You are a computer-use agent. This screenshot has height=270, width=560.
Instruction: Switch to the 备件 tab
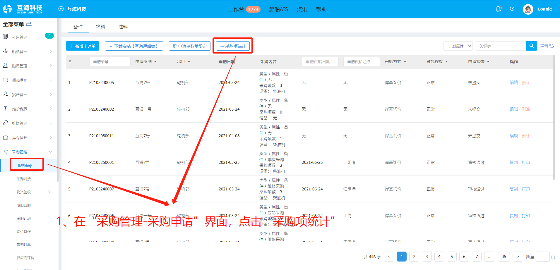[78, 27]
